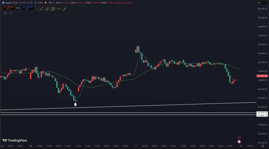Click the purple indicator refresh icon
Viewport: 269px width, 149px height.
click(11, 13)
